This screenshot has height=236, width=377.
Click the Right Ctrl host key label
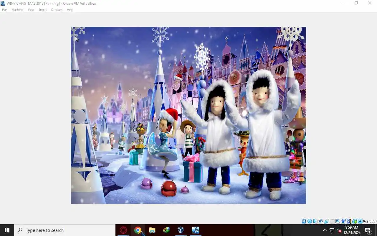click(370, 221)
